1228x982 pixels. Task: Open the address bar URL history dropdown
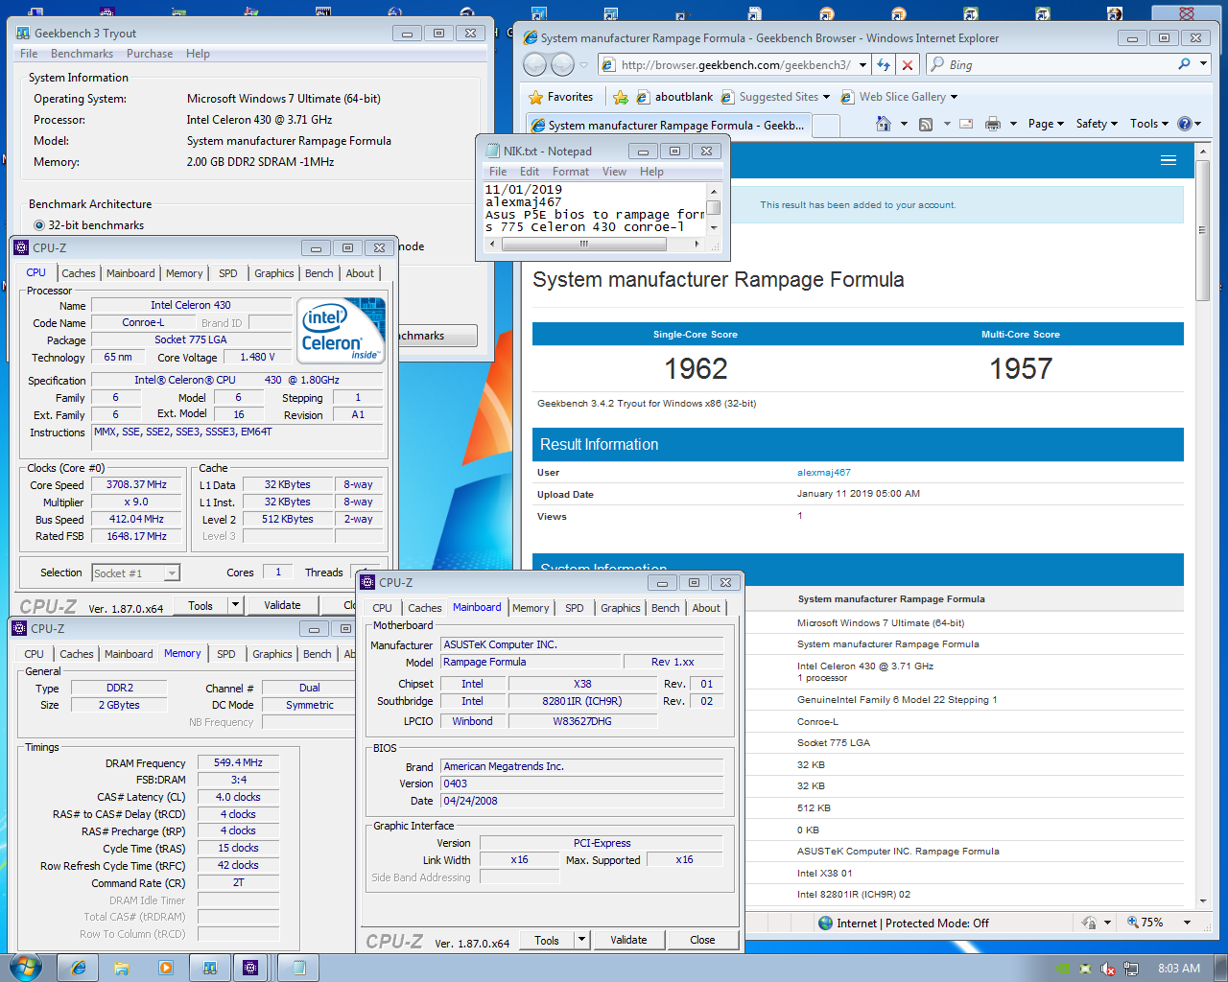pyautogui.click(x=862, y=64)
